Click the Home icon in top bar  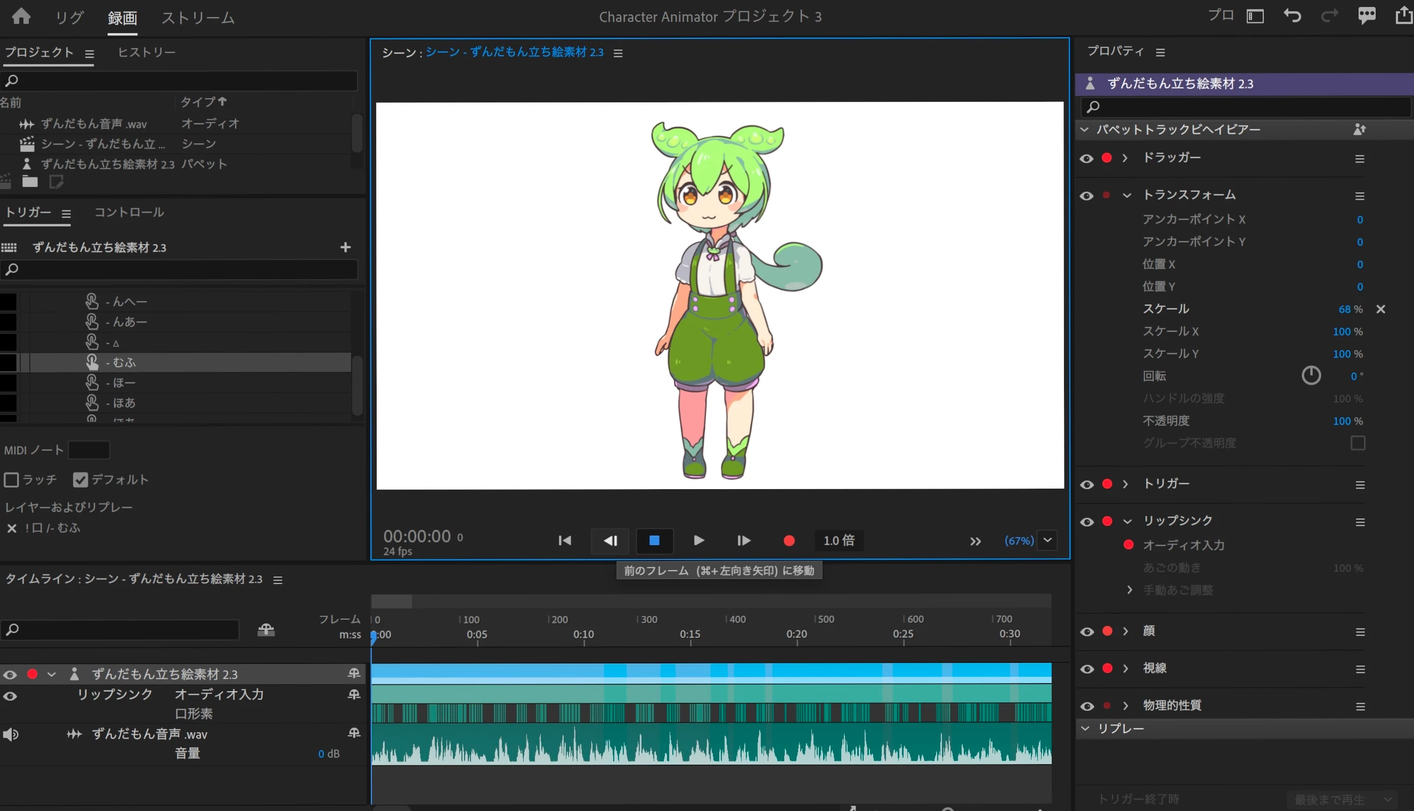(21, 16)
